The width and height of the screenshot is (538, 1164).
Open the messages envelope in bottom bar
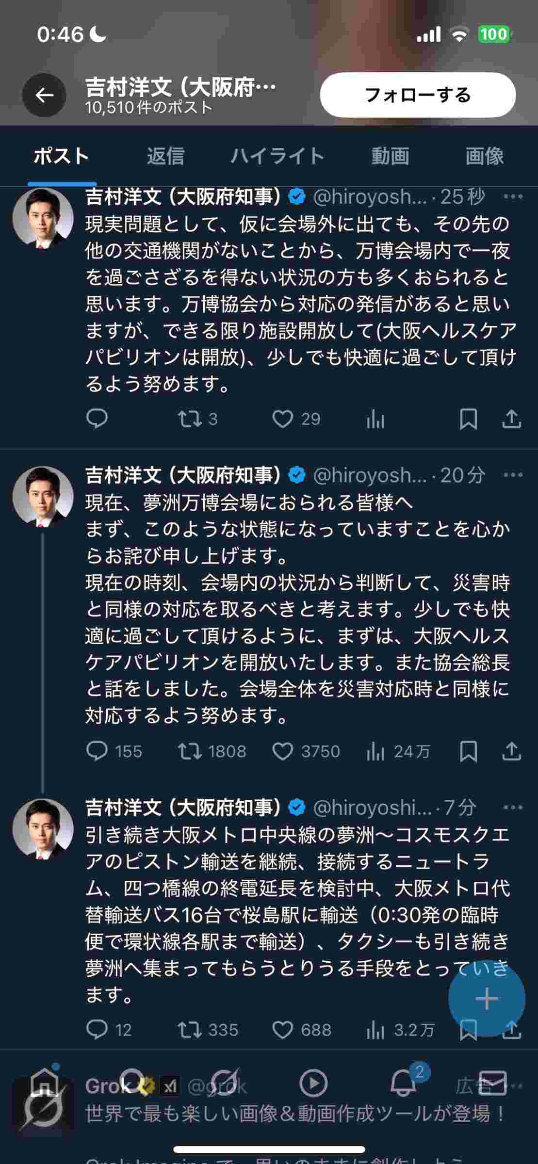coord(492,1083)
